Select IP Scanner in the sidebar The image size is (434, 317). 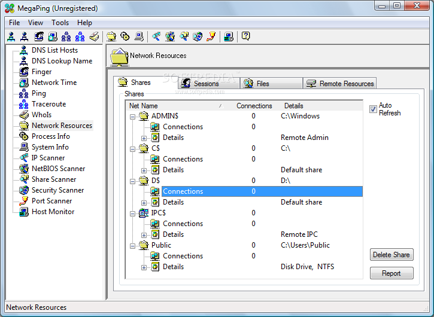[48, 158]
